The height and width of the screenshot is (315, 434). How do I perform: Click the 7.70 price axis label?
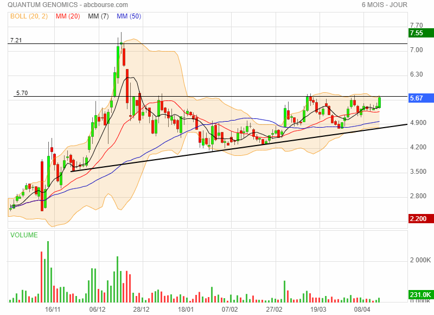tap(416, 25)
